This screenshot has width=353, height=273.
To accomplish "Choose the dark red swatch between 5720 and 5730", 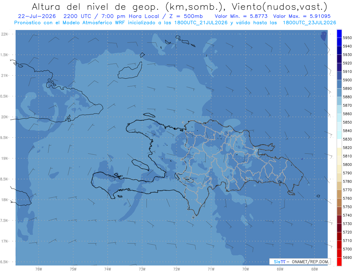I will click(339, 228).
